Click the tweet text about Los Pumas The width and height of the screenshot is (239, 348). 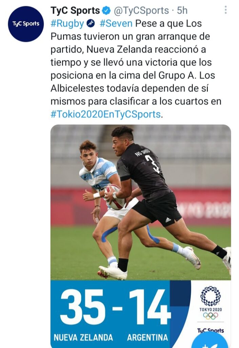[136, 69]
